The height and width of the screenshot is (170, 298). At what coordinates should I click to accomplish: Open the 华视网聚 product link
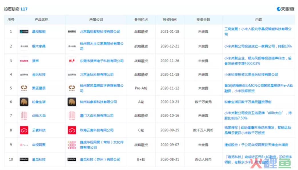point(39,145)
